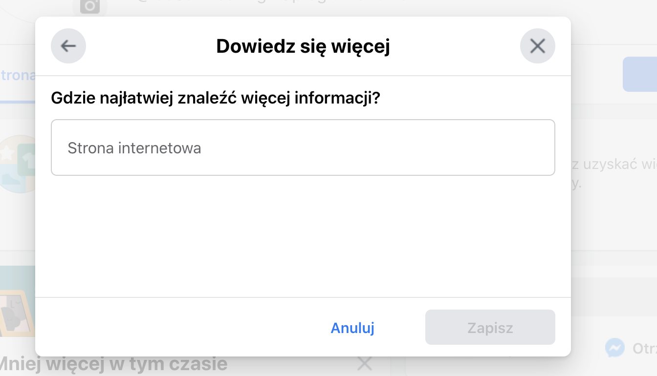The width and height of the screenshot is (657, 376).
Task: Click the blue button at top right
Action: (640, 74)
